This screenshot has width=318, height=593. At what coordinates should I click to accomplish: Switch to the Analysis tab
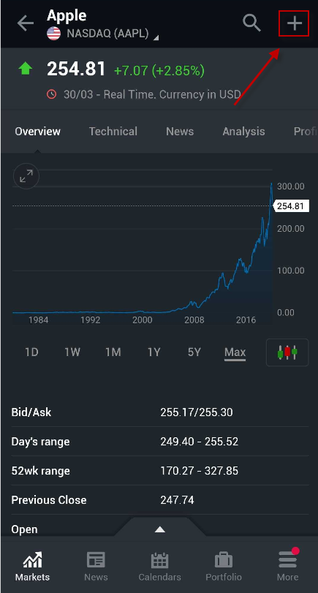click(x=243, y=131)
